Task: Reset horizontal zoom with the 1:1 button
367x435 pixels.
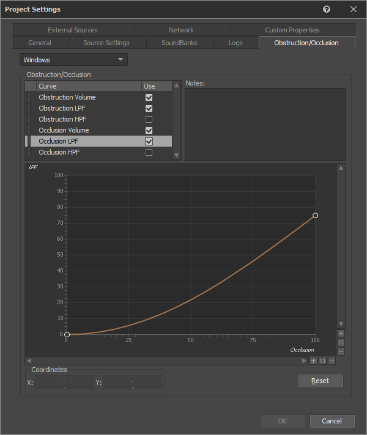Action: point(322,360)
